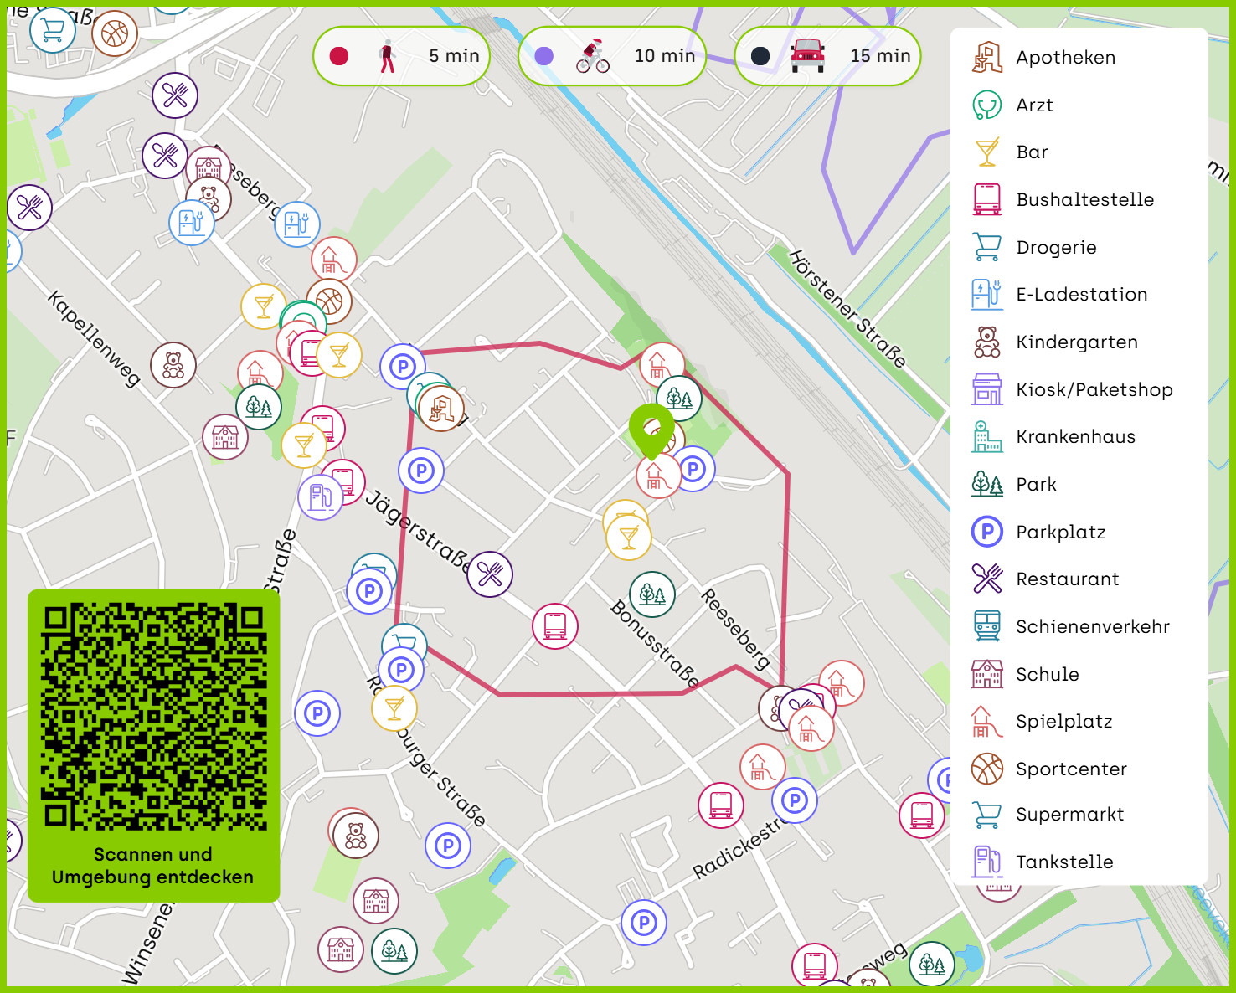Open kindergarten marker next to Kapellenweg label
Image resolution: width=1236 pixels, height=993 pixels.
[x=173, y=365]
